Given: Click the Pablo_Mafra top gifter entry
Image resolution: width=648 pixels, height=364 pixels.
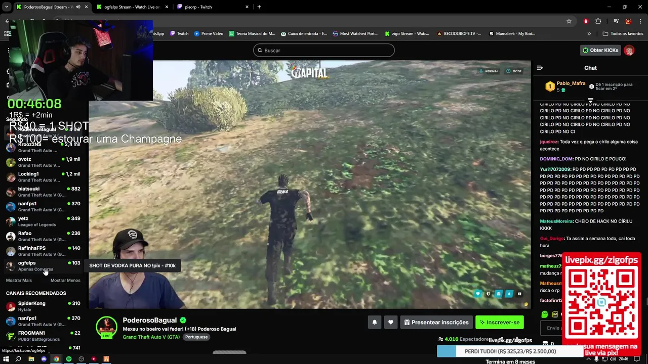Looking at the screenshot, I should pos(565,86).
